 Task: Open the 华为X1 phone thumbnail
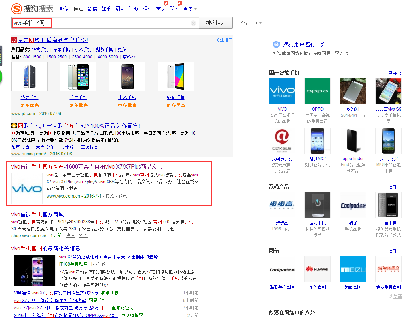[353, 91]
